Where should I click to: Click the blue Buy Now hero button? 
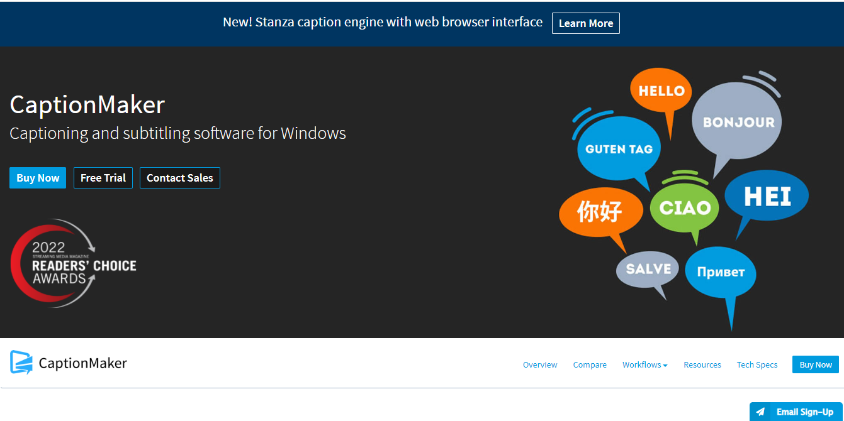click(38, 178)
